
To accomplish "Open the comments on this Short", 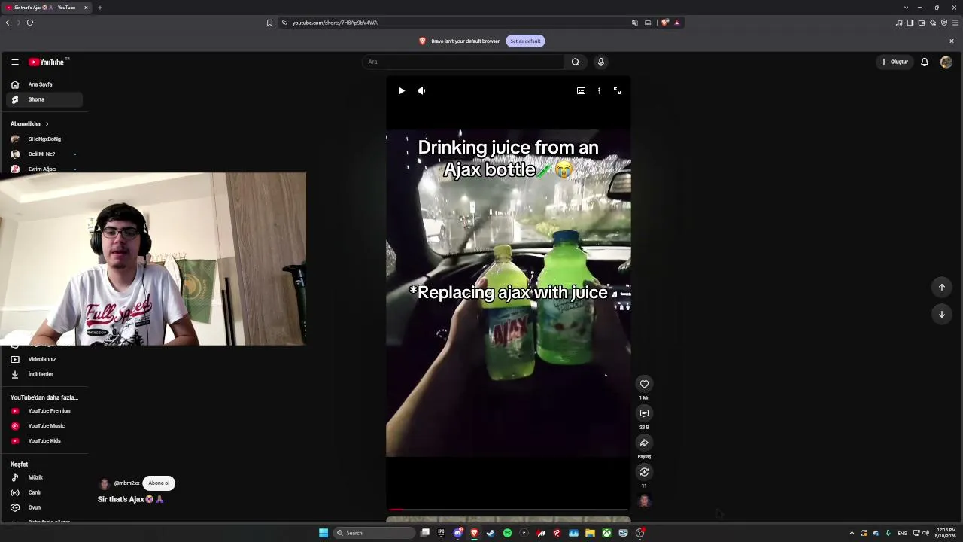I will (x=644, y=413).
